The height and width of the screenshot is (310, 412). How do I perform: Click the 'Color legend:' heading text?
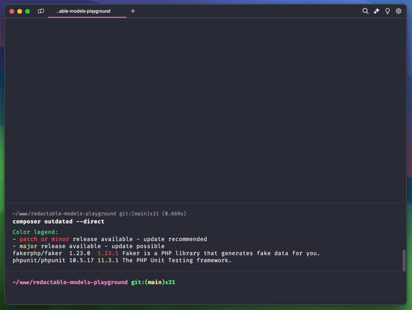pyautogui.click(x=36, y=232)
